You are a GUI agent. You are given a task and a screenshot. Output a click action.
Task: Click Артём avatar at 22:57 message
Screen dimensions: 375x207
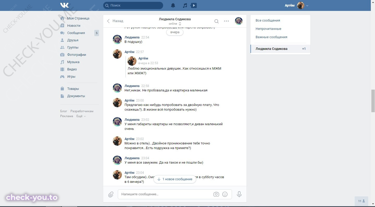117,54
